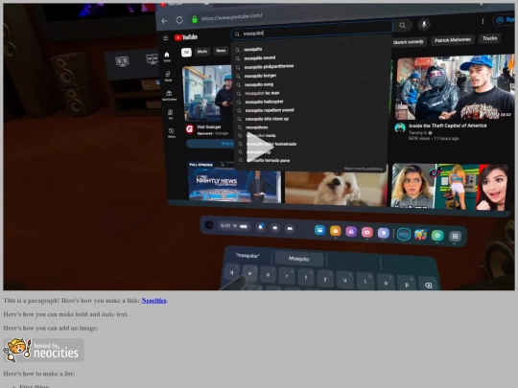Screen dimensions: 518x388
Task: Open Subscriptions in the YouTube sidebar
Action: click(x=169, y=95)
